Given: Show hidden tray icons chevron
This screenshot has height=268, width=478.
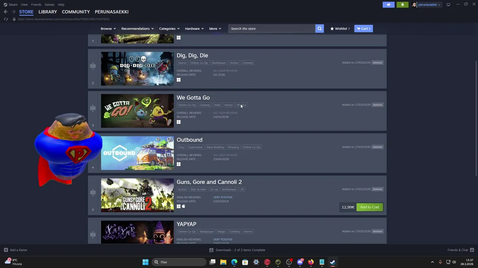Looking at the screenshot, I should pos(432,262).
